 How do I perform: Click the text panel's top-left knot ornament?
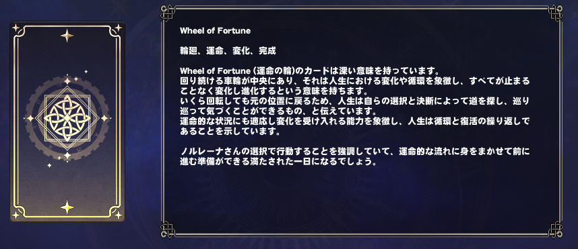click(167, 12)
